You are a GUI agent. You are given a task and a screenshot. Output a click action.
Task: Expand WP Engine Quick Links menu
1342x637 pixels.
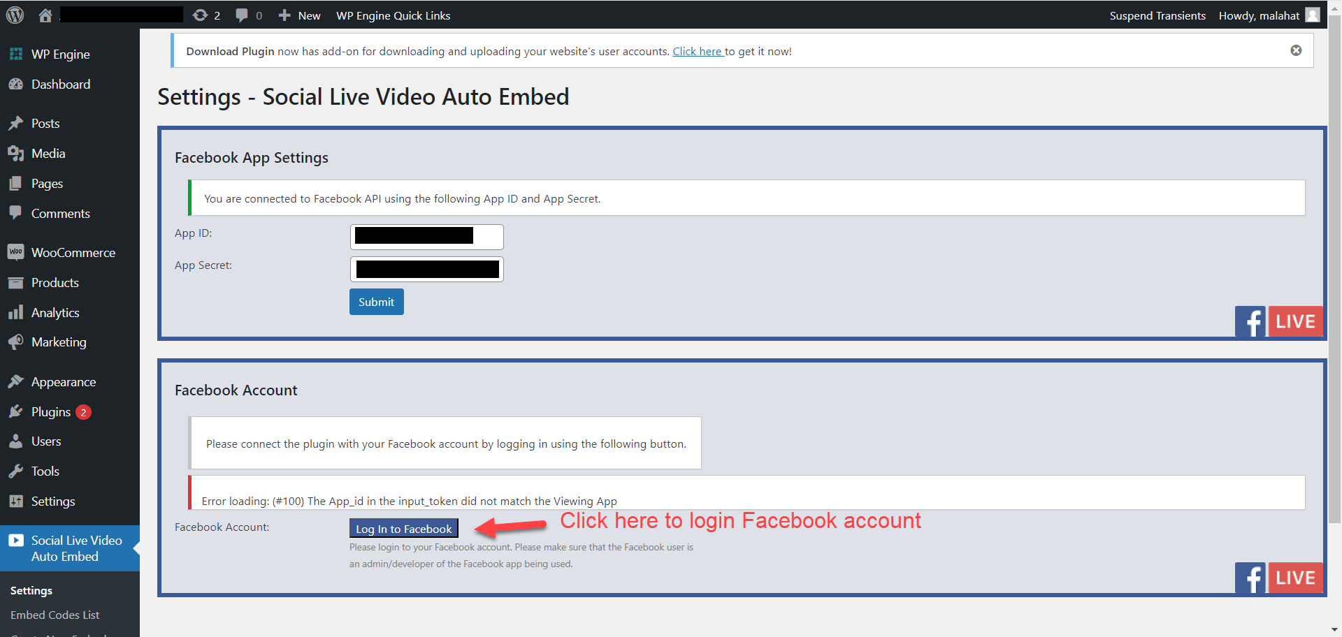click(x=393, y=15)
